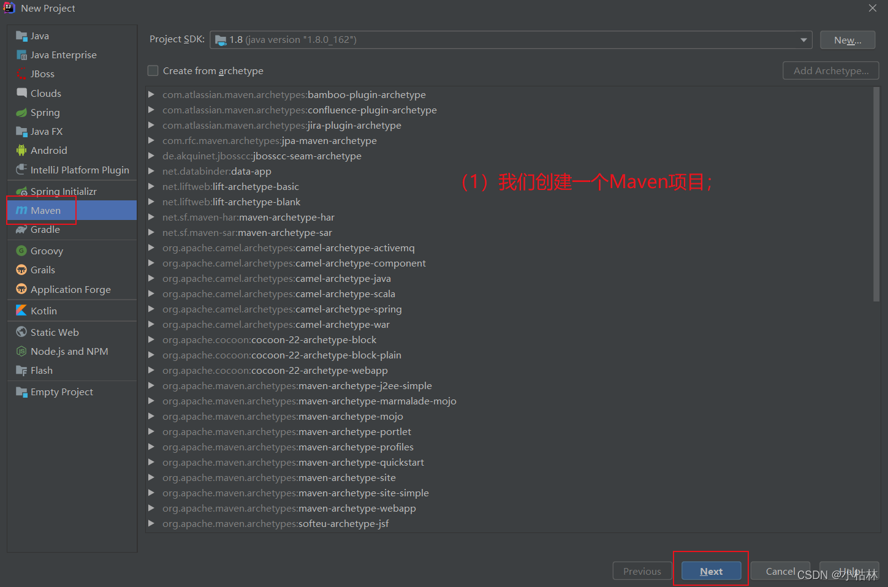Screen dimensions: 888x587
Task: Click the Node.js and NPM icon
Action: point(21,352)
